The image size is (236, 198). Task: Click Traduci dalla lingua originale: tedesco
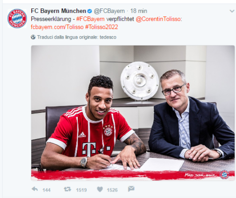point(77,37)
